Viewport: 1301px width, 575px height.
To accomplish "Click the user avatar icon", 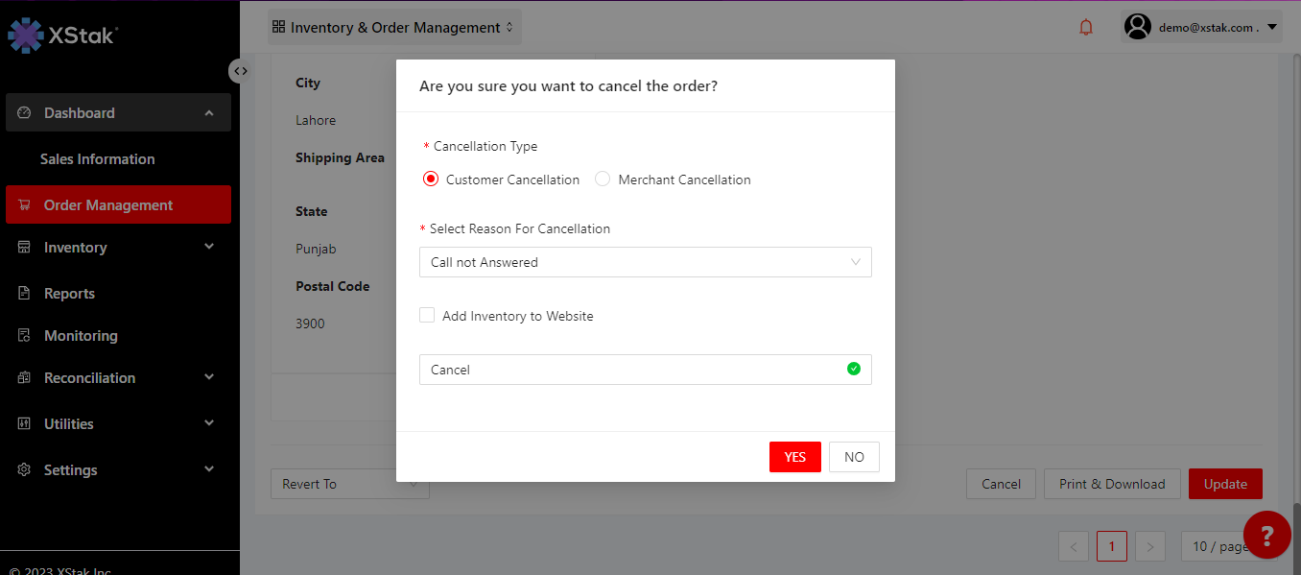I will (1138, 27).
